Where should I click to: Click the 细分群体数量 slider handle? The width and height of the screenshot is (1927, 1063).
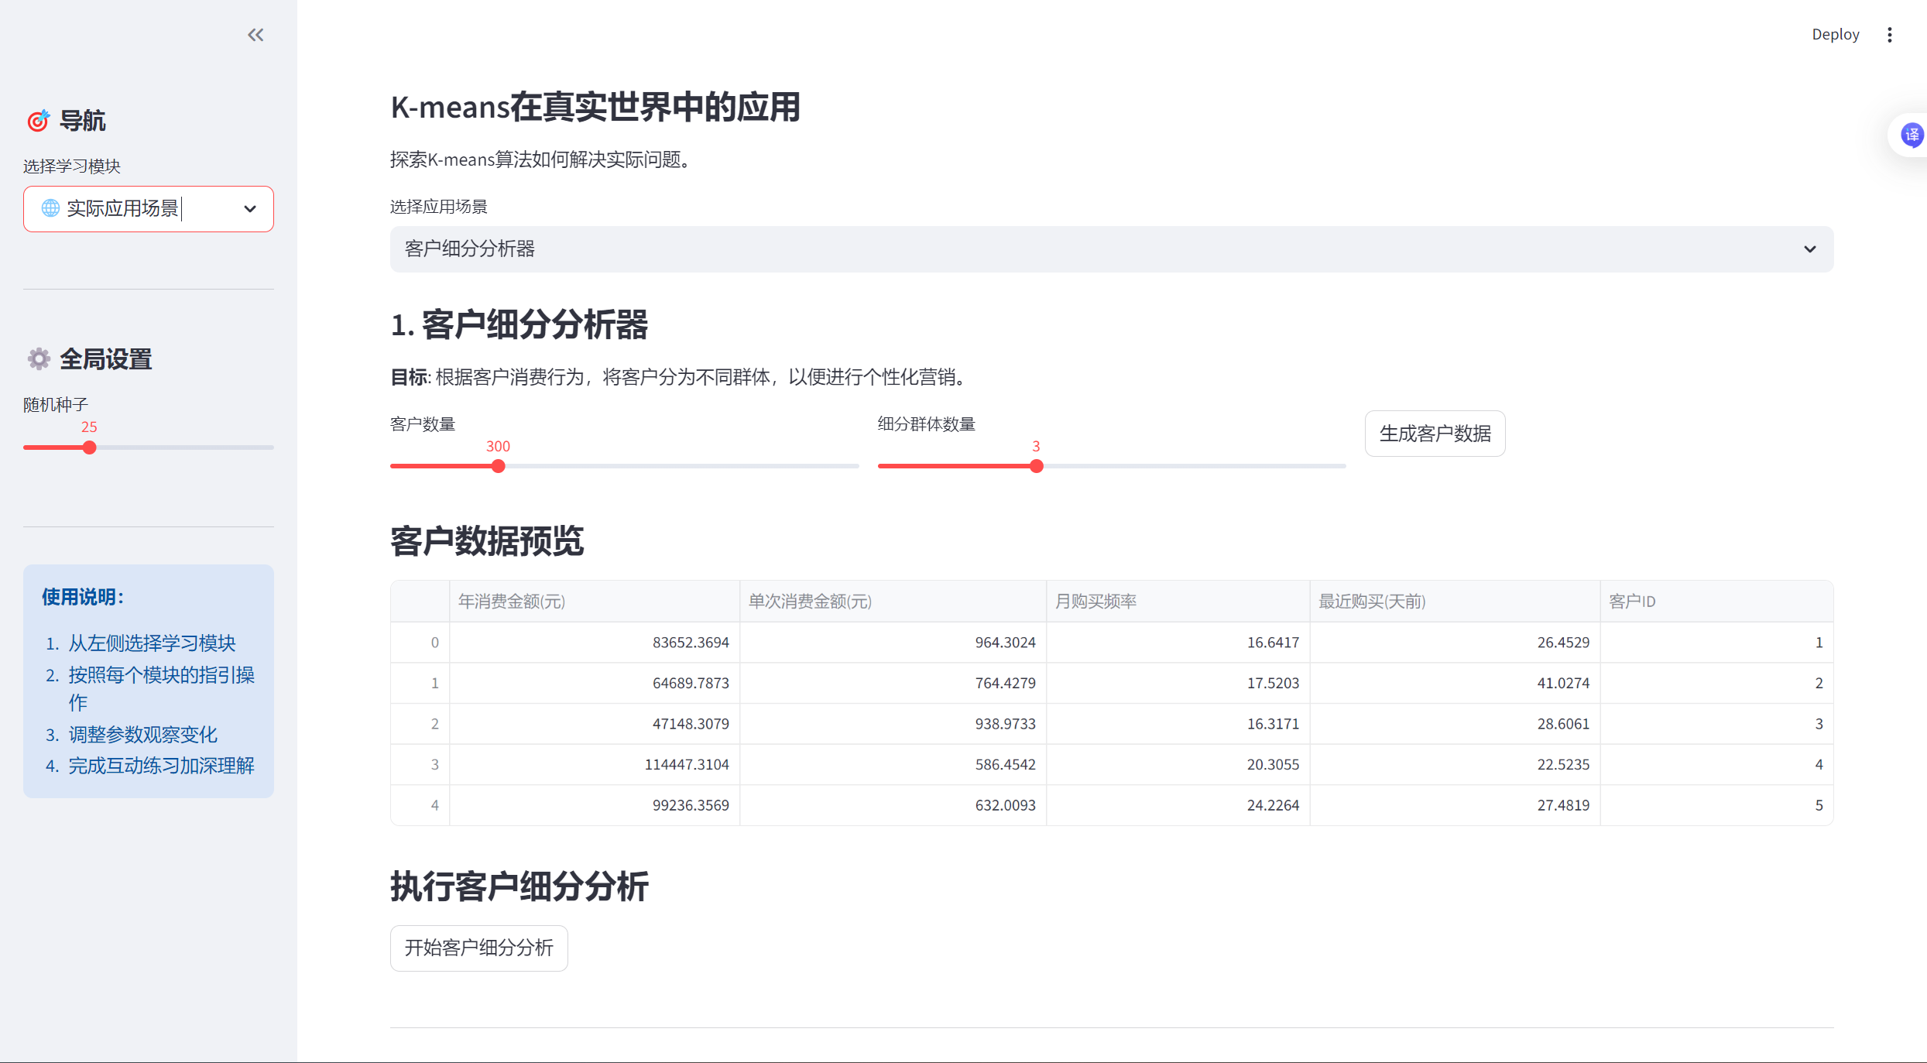click(1037, 466)
